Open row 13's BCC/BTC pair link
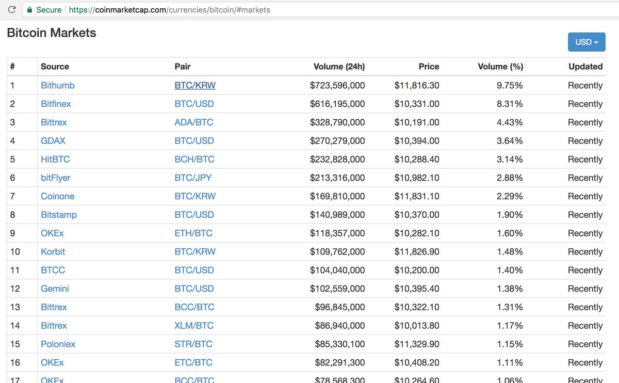Image resolution: width=619 pixels, height=383 pixels. (x=194, y=307)
